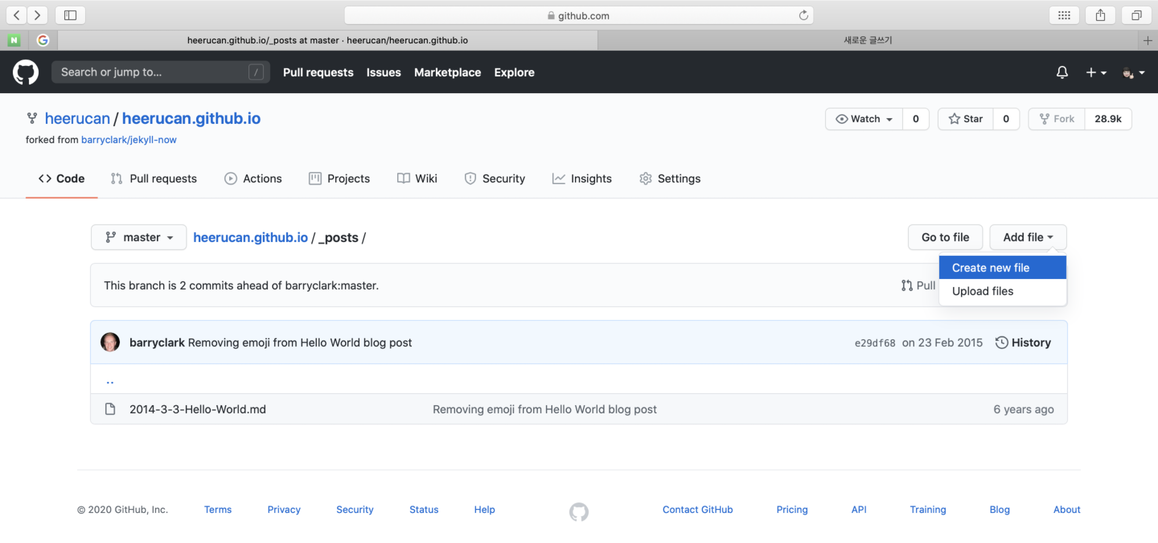Open the heerucan owner link
The image size is (1158, 543).
coord(77,119)
